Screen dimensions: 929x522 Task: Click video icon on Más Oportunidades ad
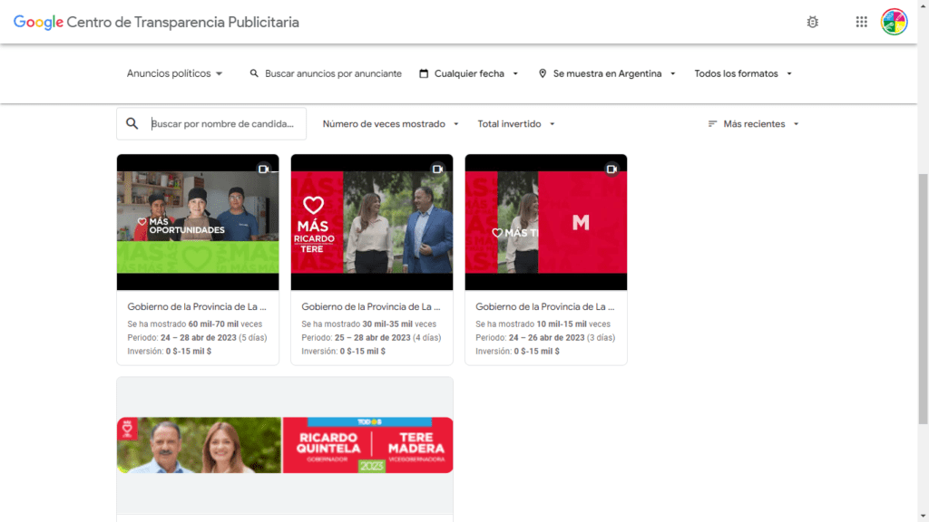pyautogui.click(x=263, y=169)
